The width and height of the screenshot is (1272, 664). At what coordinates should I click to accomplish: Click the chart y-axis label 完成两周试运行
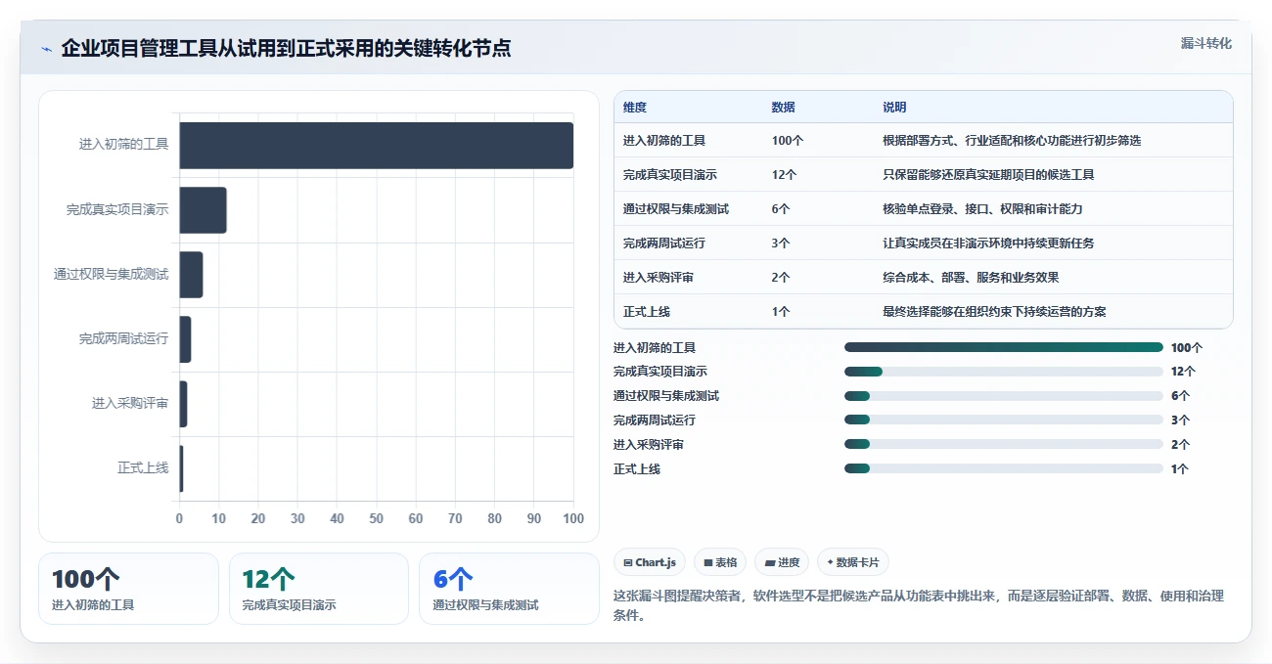tap(124, 339)
